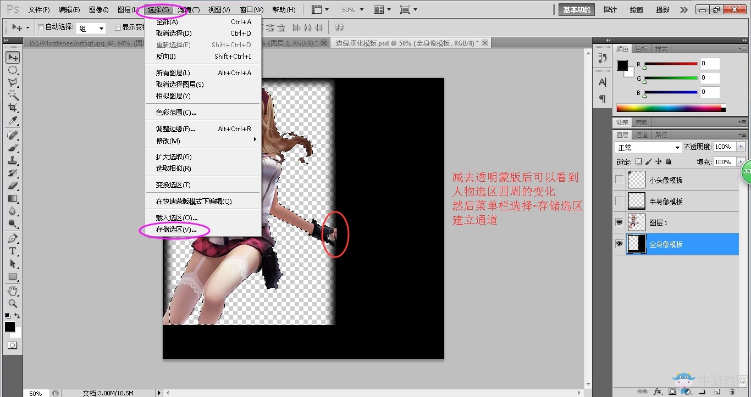This screenshot has height=397, width=751.
Task: Select the Horizontal Type tool
Action: pos(13,251)
